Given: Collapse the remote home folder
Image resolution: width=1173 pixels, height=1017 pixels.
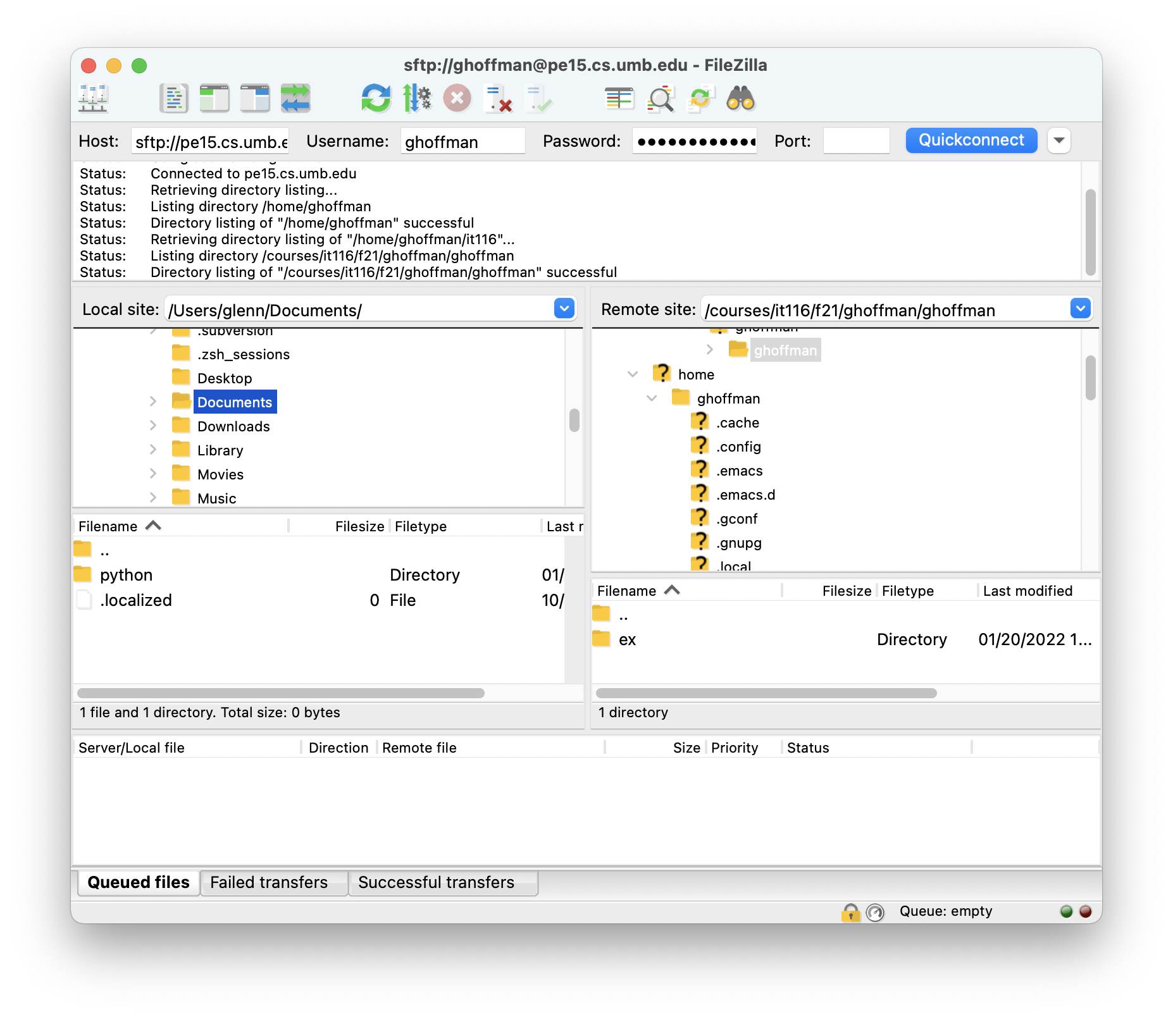Looking at the screenshot, I should (633, 374).
